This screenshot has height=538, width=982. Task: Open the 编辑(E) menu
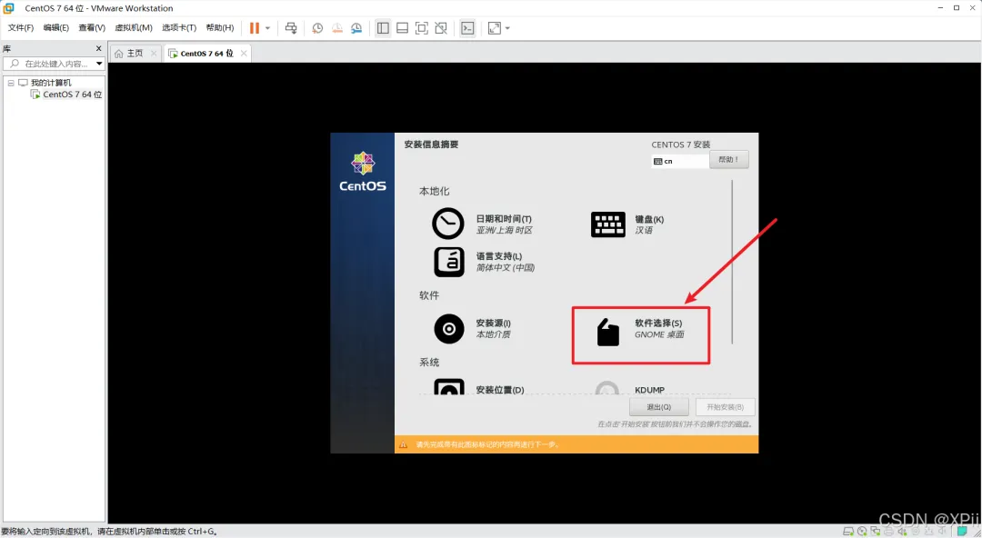coord(55,27)
